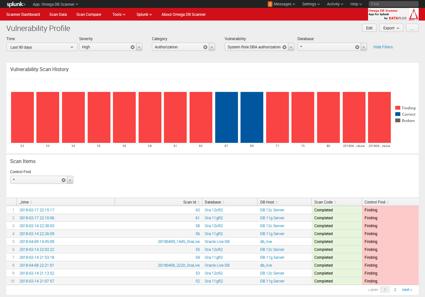Image resolution: width=425 pixels, height=297 pixels.
Task: Toggle Hide Filters for the dashboard
Action: [383, 47]
